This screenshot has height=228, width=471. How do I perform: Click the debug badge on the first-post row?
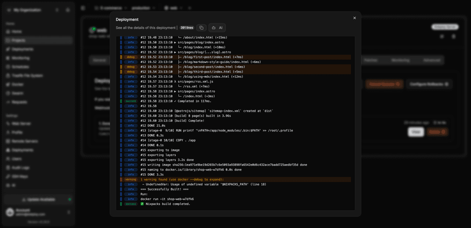coord(131,57)
